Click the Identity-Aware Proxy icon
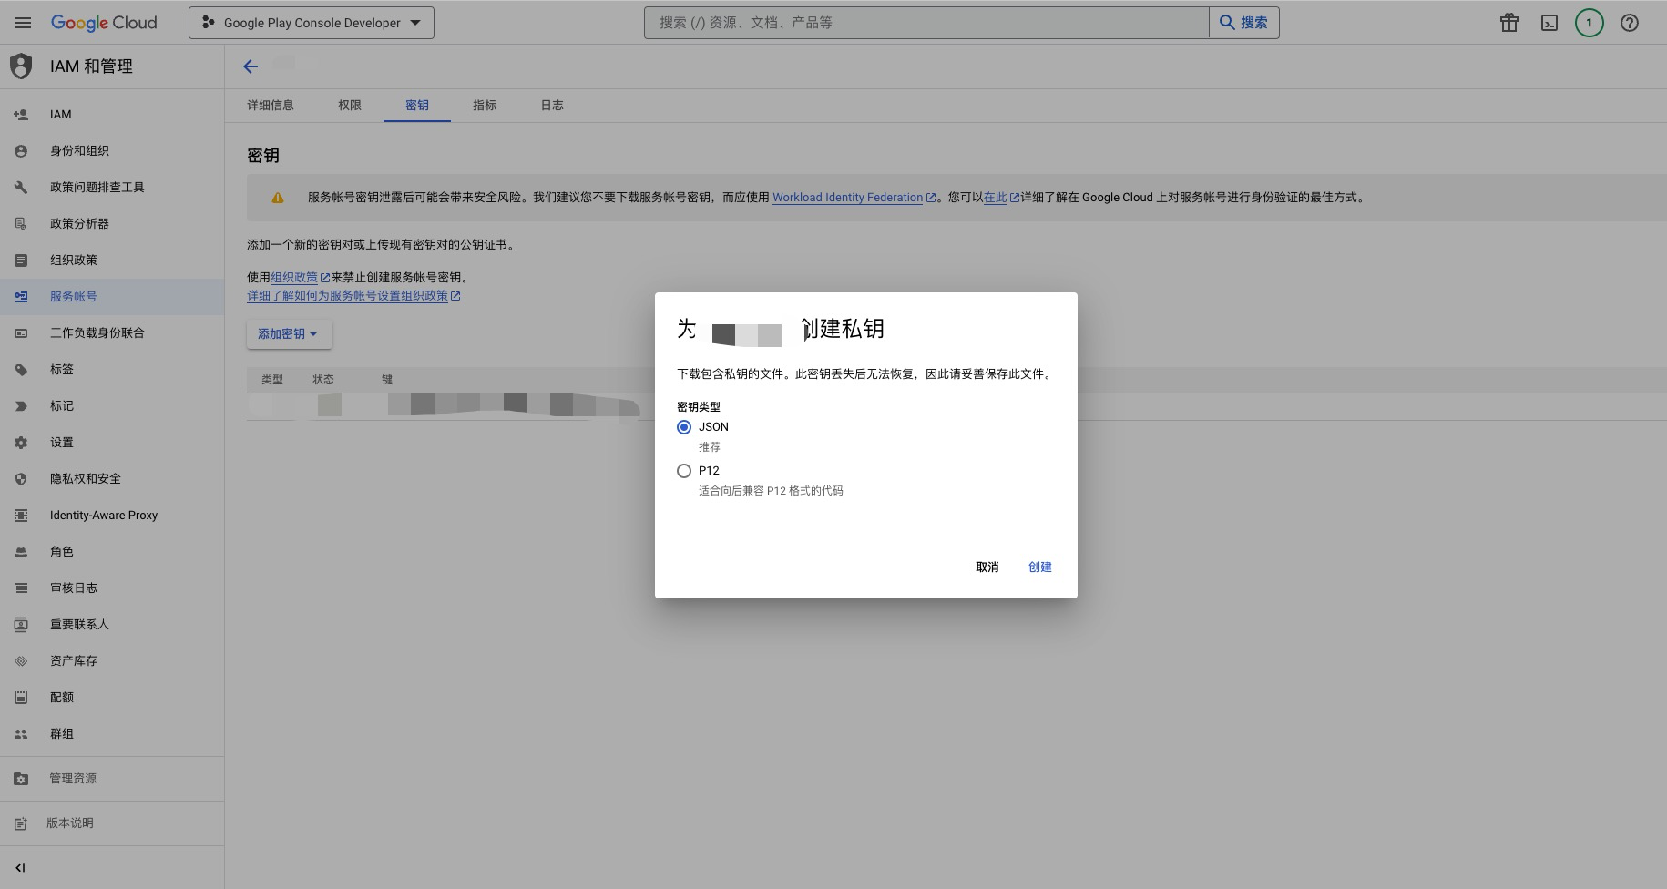Image resolution: width=1667 pixels, height=889 pixels. coord(21,516)
